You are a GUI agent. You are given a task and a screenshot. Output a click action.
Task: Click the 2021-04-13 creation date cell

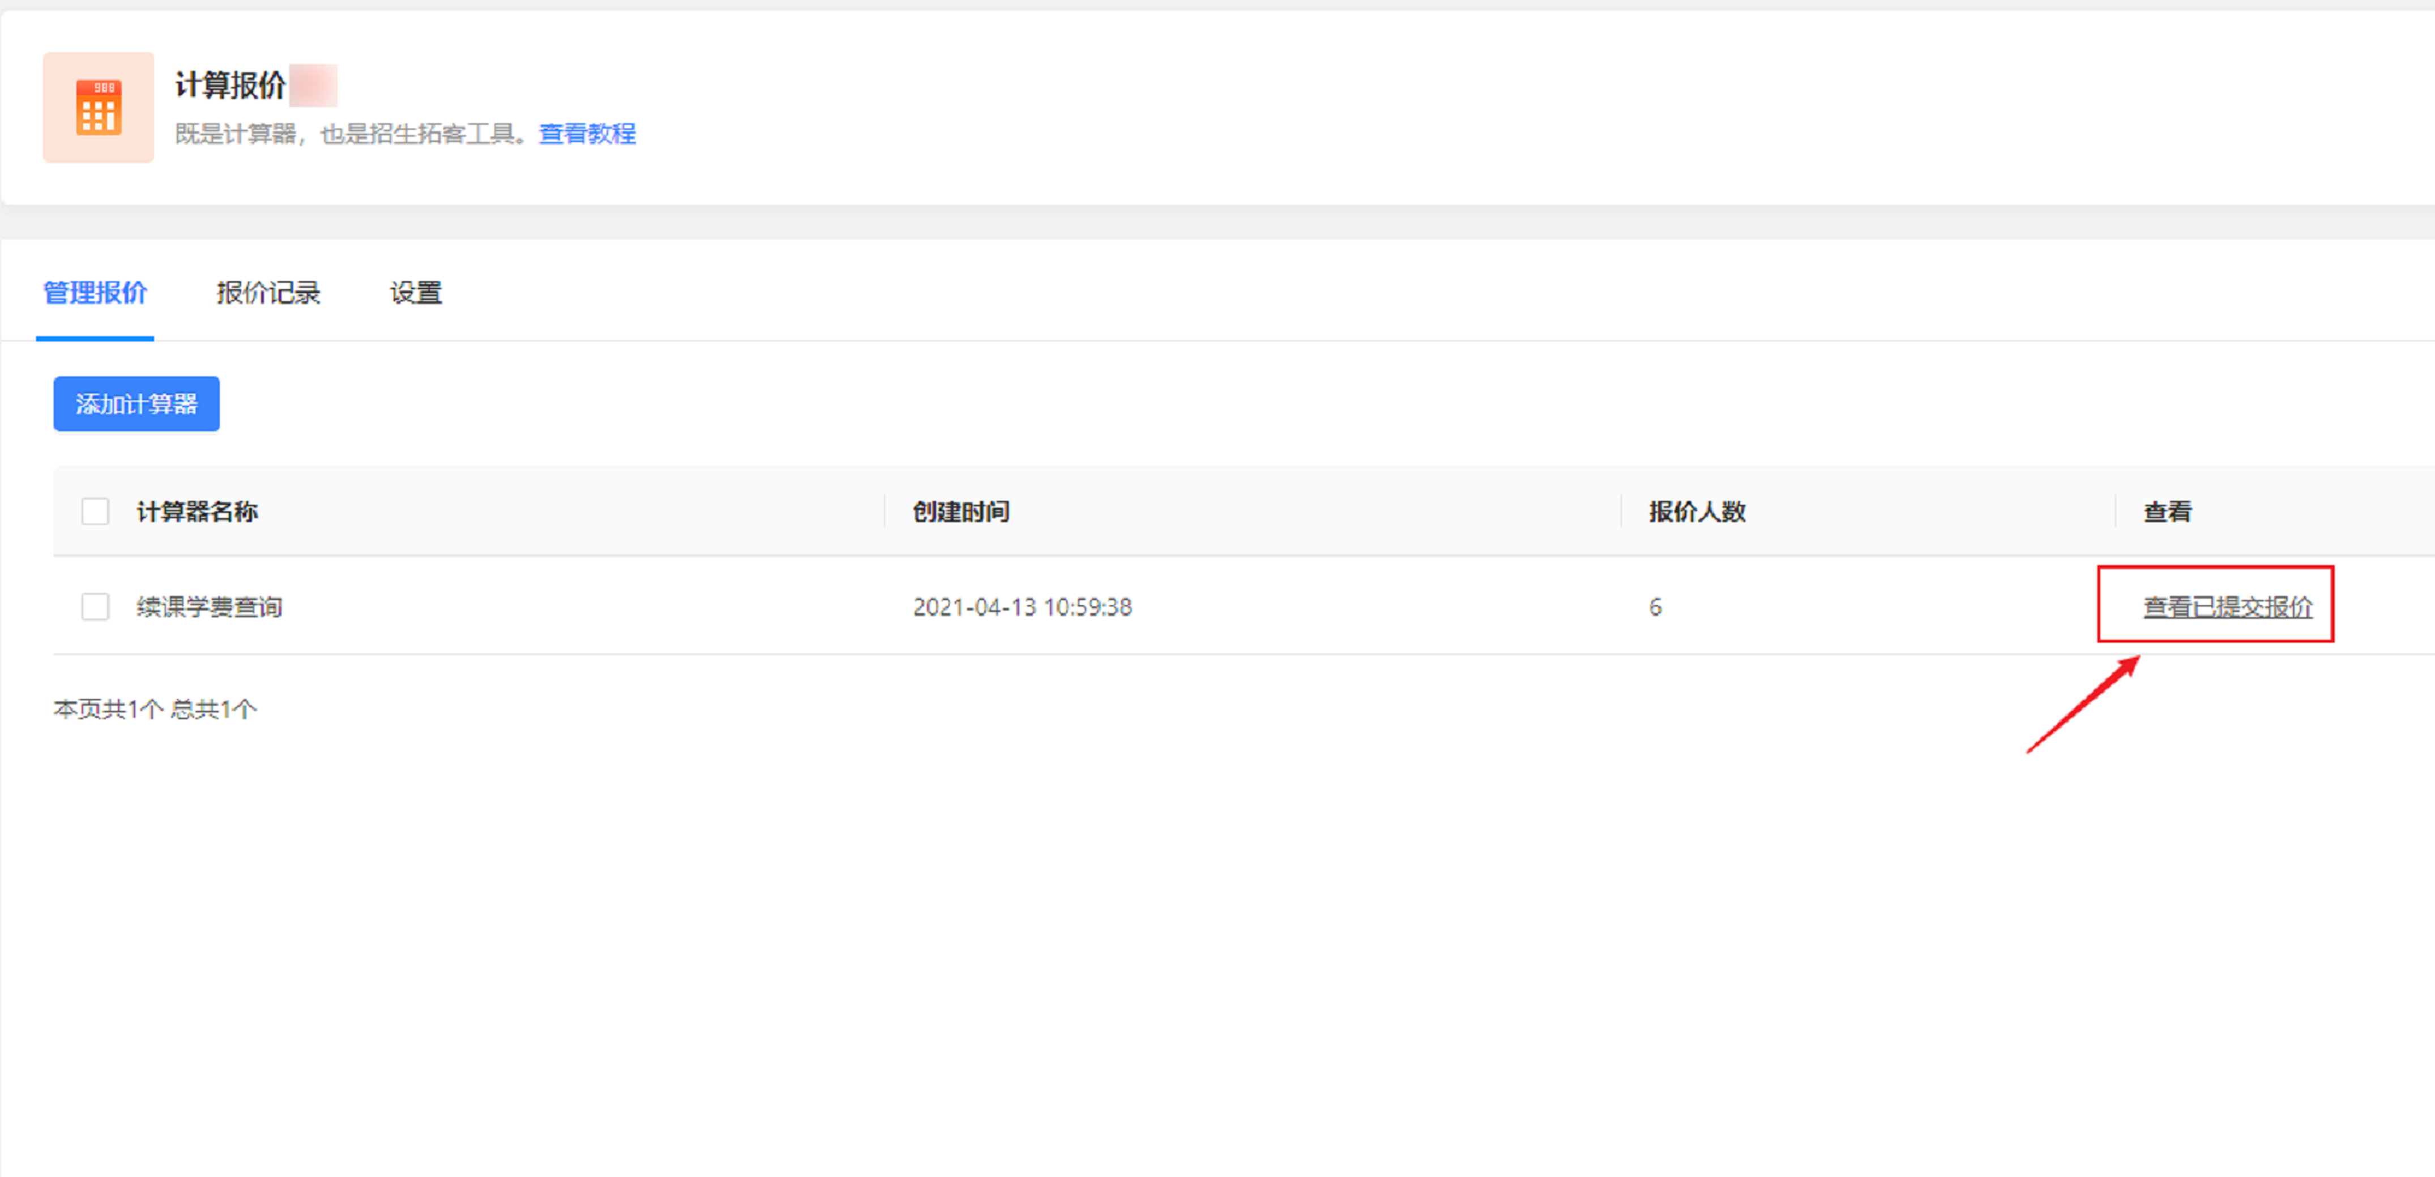coord(1022,607)
